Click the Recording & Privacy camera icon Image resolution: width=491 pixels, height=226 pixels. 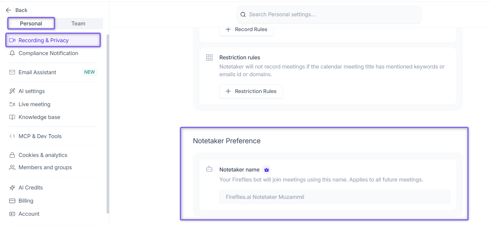(12, 40)
